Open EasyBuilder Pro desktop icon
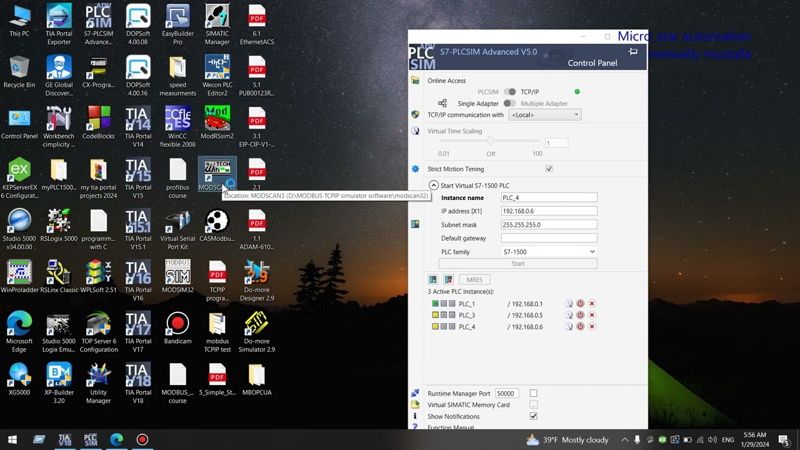The height and width of the screenshot is (450, 800). click(177, 25)
